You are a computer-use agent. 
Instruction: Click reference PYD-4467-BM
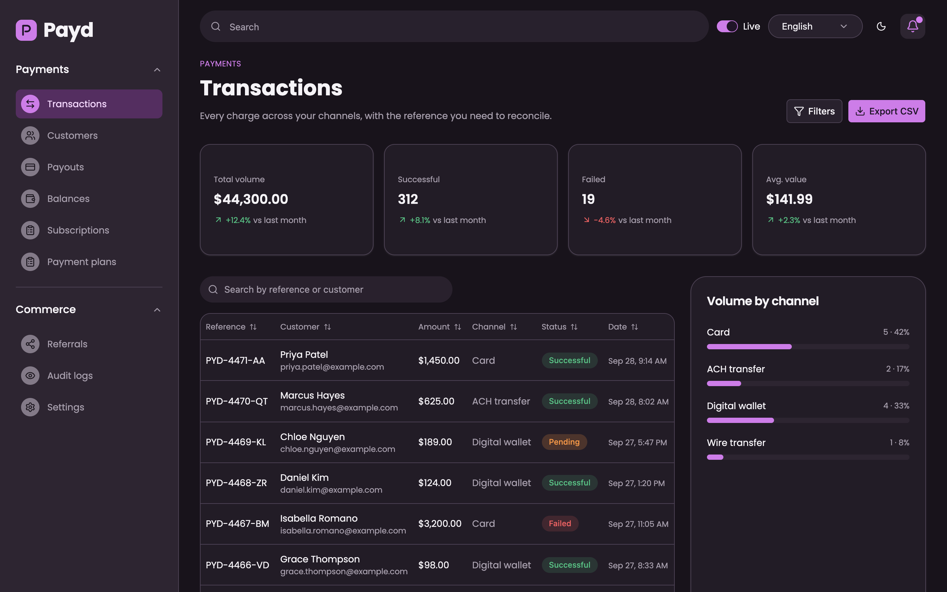click(x=237, y=524)
